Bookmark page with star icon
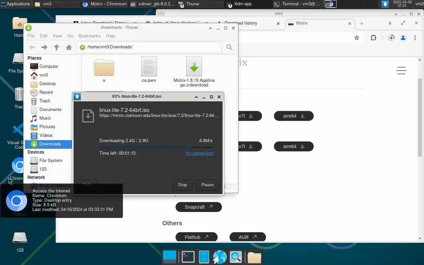This screenshot has width=424, height=265. click(x=357, y=38)
